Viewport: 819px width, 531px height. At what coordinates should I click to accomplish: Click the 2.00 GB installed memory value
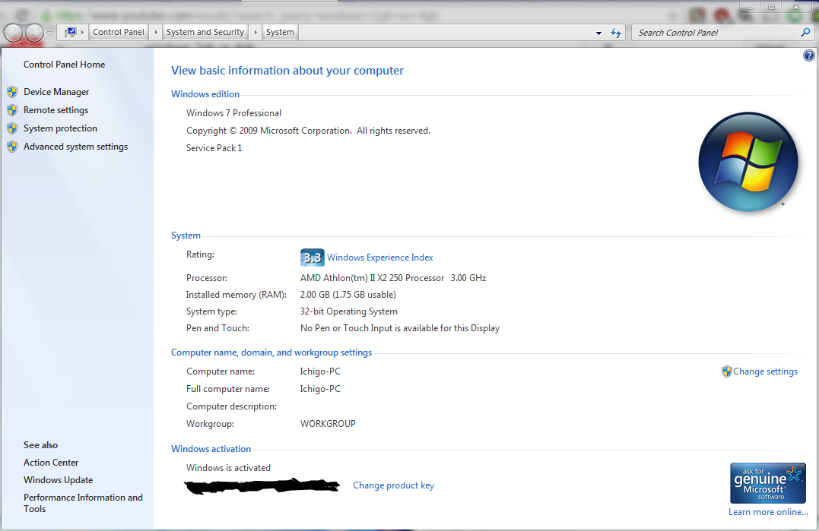348,295
